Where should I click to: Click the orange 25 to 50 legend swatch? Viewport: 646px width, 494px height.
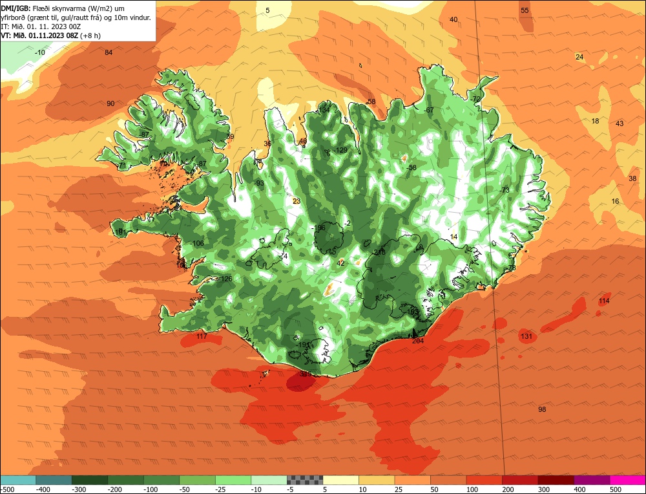coord(412,480)
